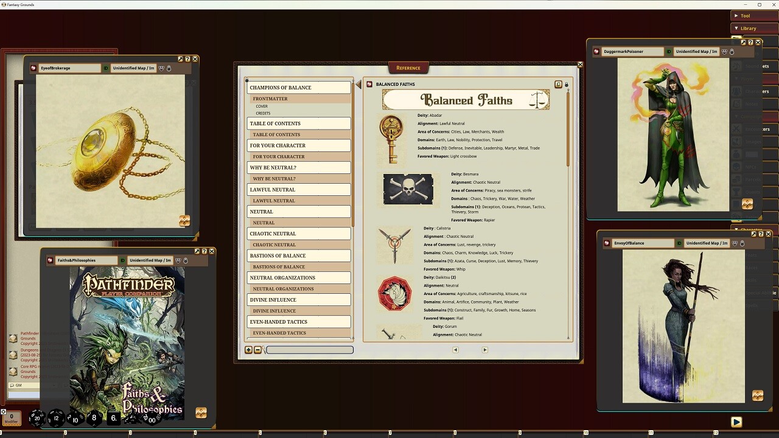Viewport: 779px width, 438px height.
Task: Open the orange radial menu icon on EnvoyOfBalance window
Action: (758, 395)
